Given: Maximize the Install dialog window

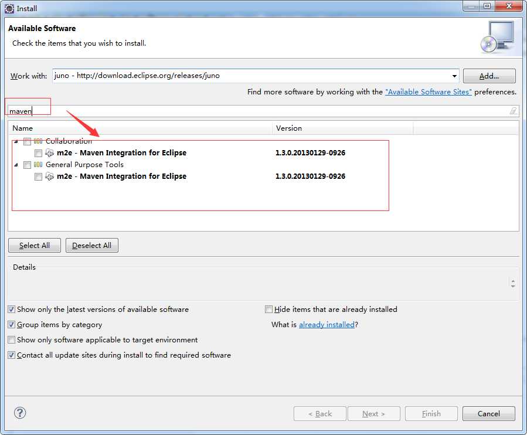Looking at the screenshot, I should point(487,6).
